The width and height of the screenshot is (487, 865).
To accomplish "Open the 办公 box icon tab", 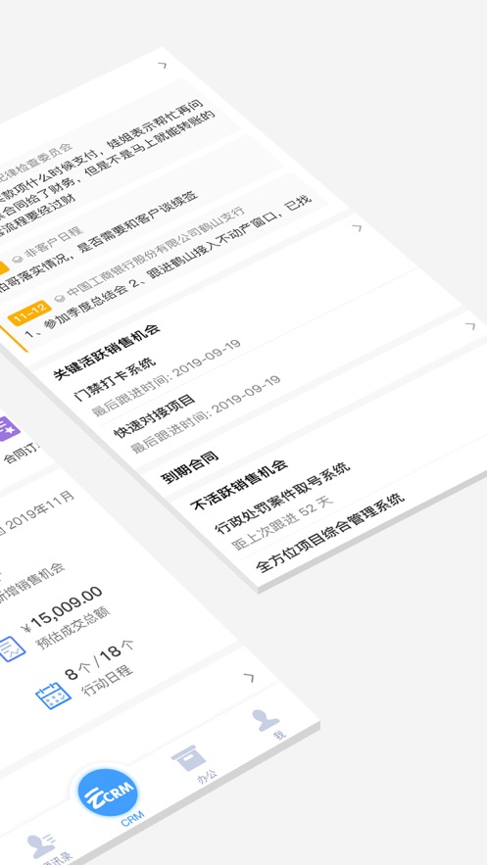I will [x=188, y=758].
